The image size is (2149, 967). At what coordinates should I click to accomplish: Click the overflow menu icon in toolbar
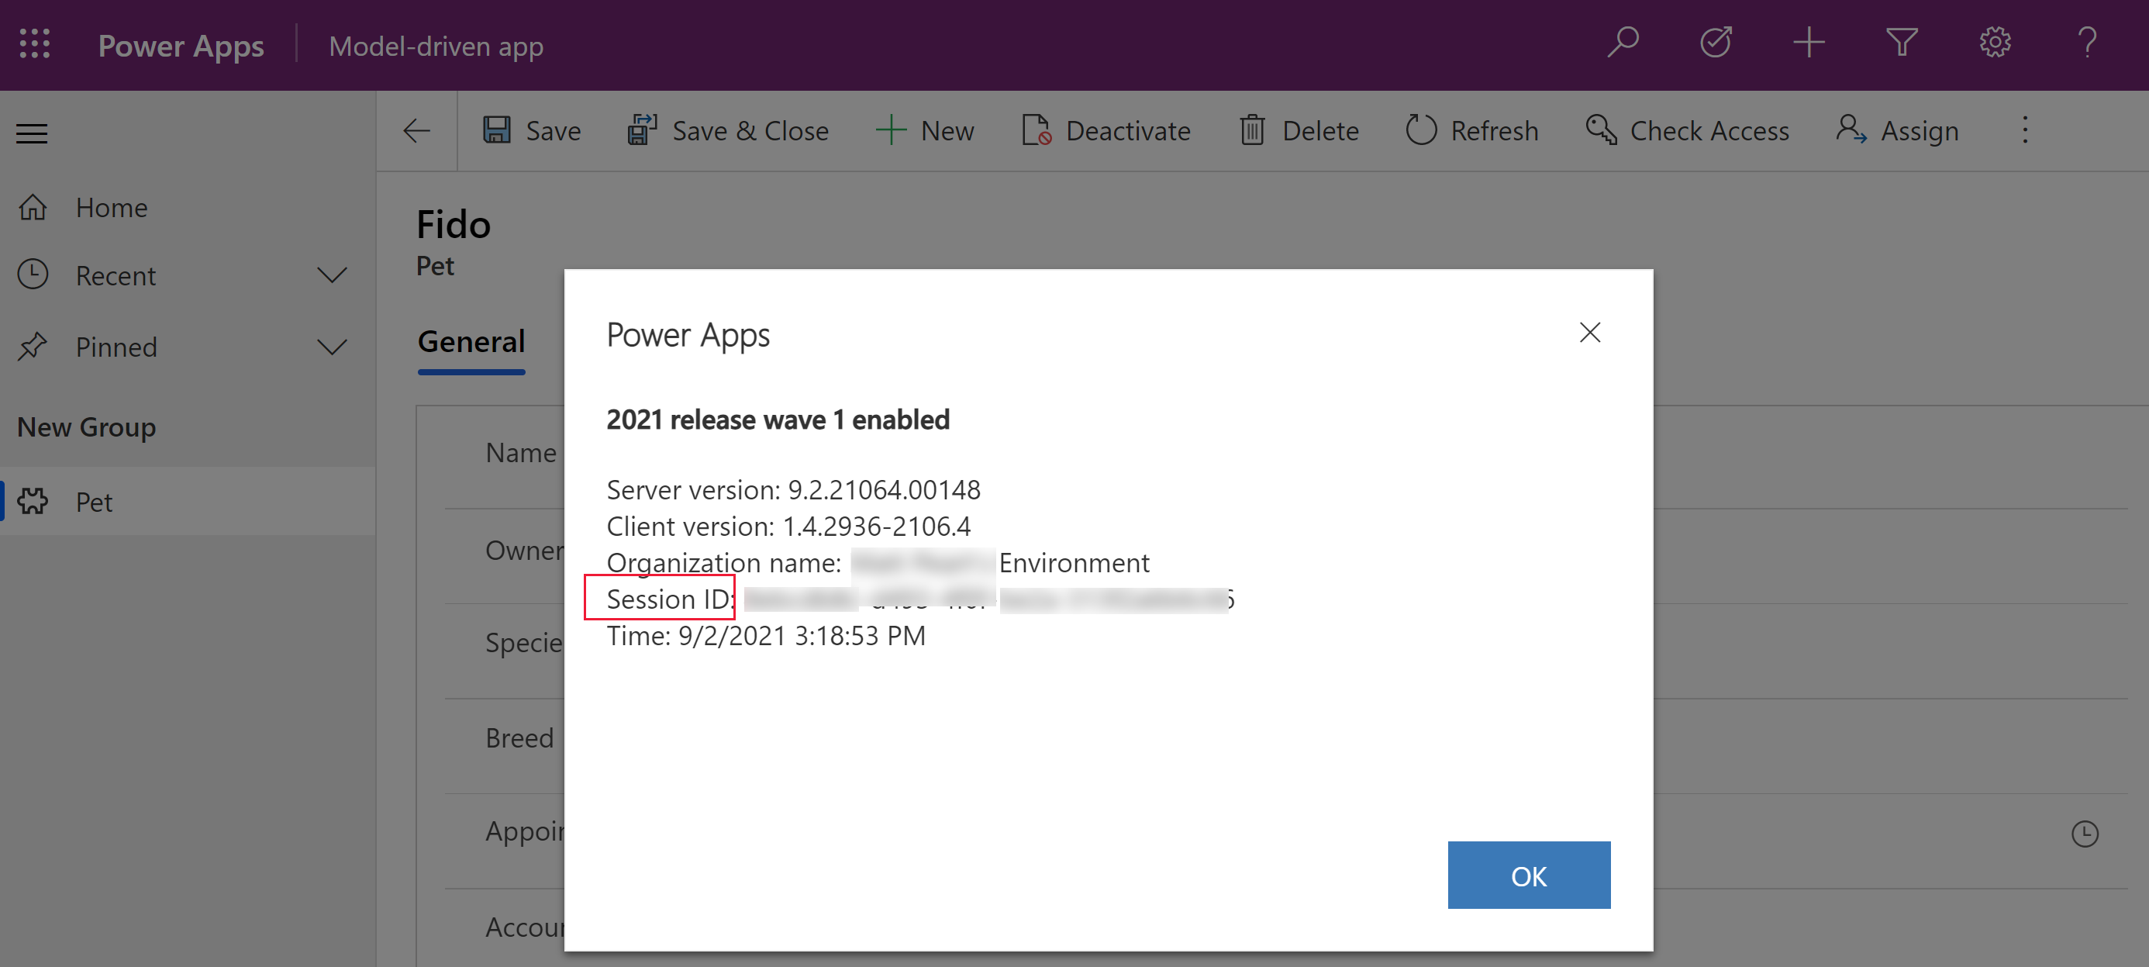click(x=2024, y=130)
